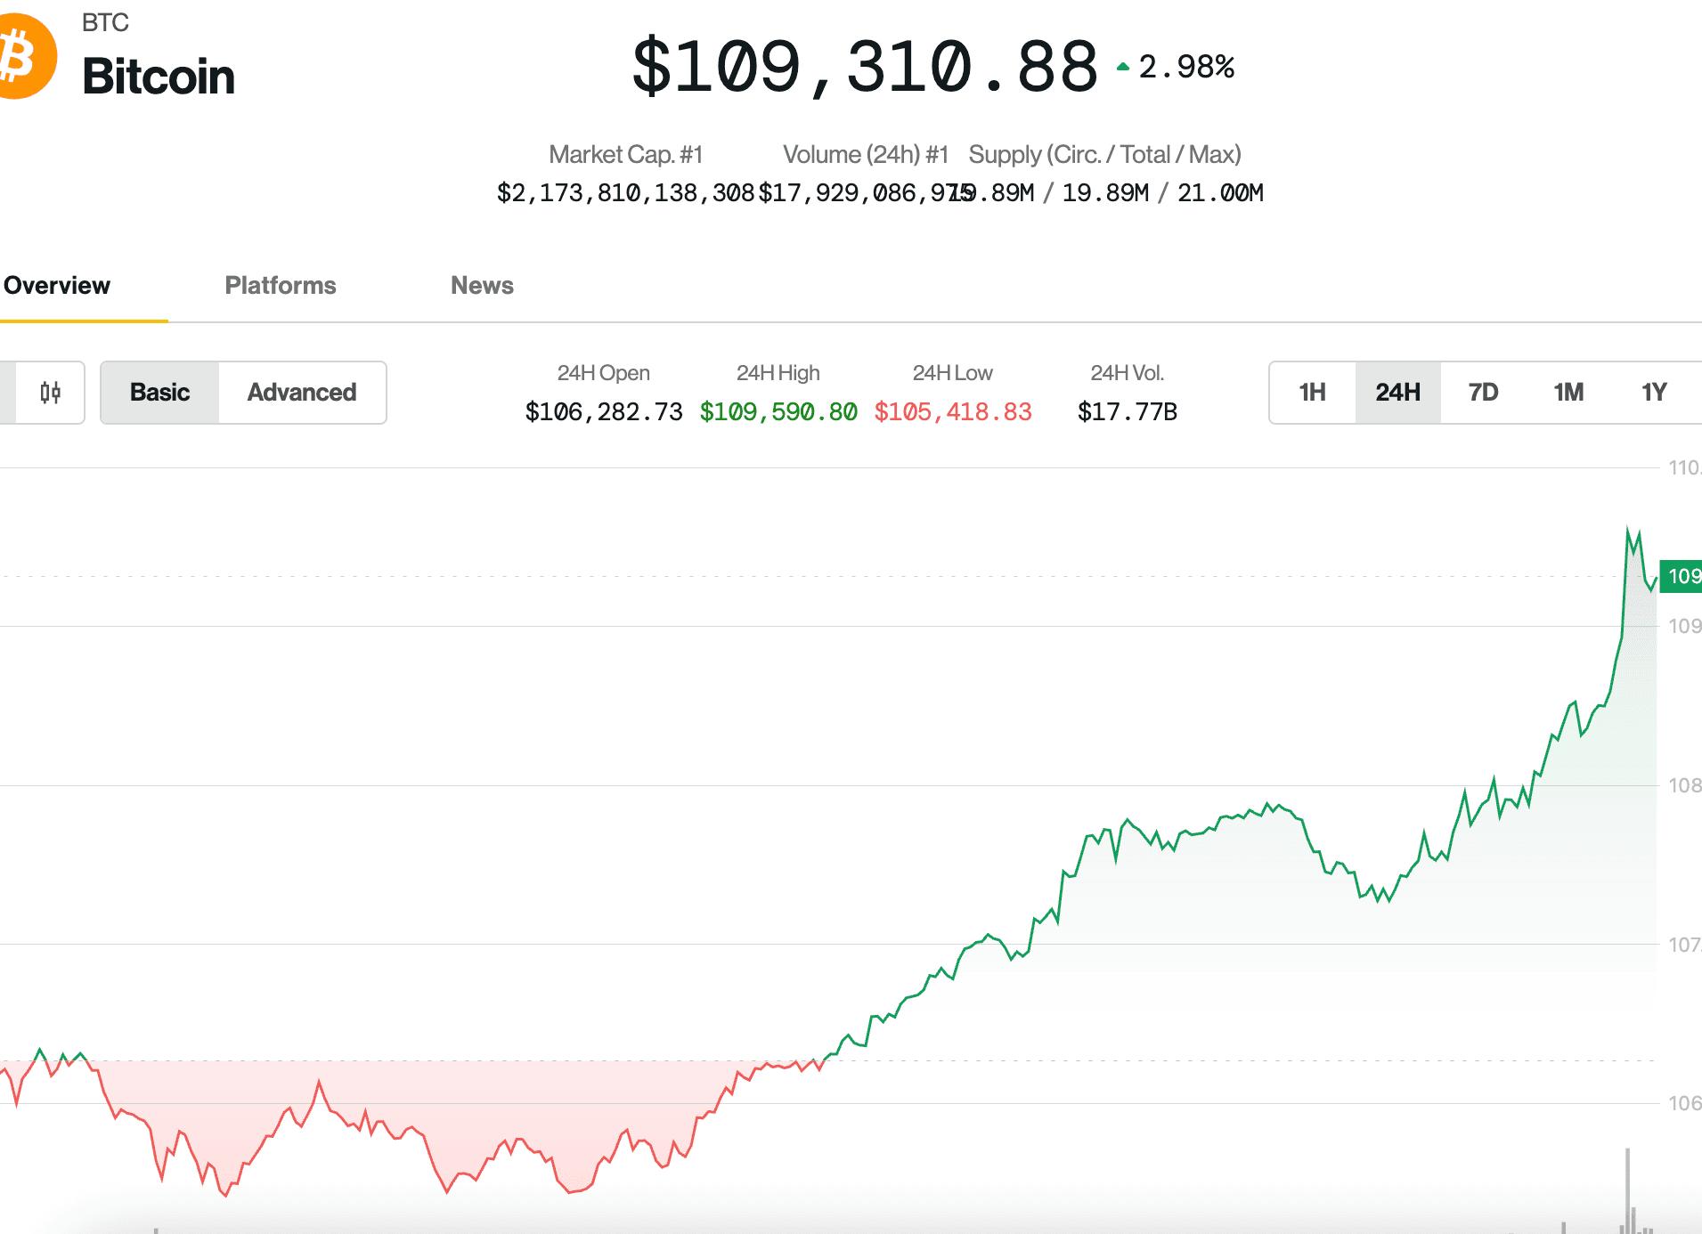Go to the News tab

point(482,286)
